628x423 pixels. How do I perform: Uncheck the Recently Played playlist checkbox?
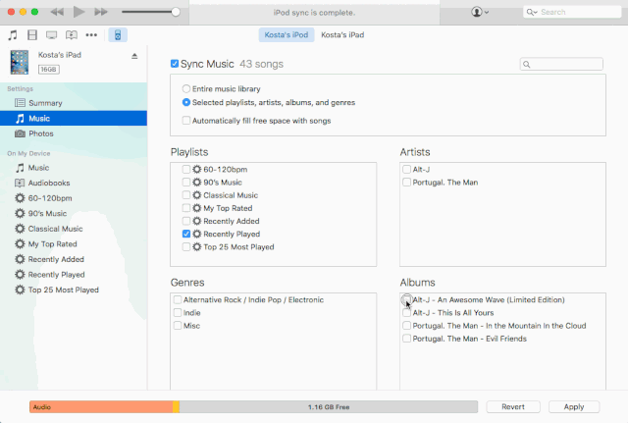tap(186, 234)
